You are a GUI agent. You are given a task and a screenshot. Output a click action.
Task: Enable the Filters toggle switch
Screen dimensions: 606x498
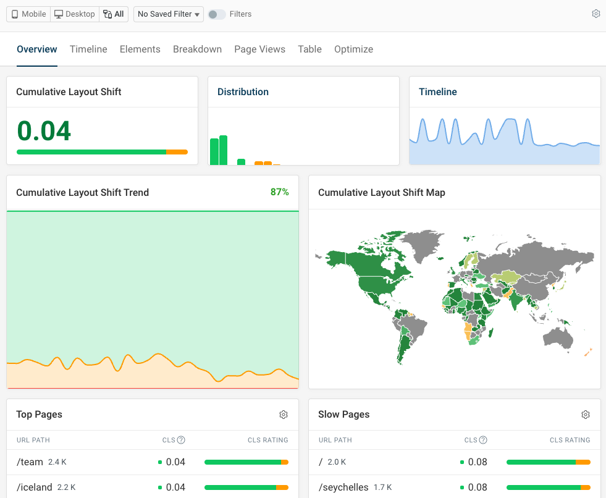216,14
